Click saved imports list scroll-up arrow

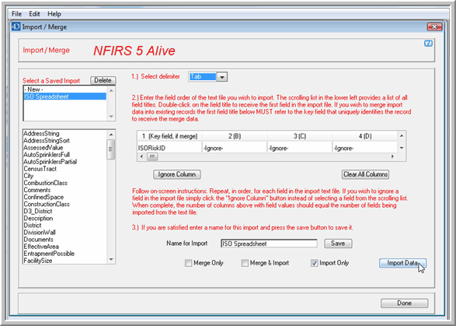pyautogui.click(x=111, y=90)
